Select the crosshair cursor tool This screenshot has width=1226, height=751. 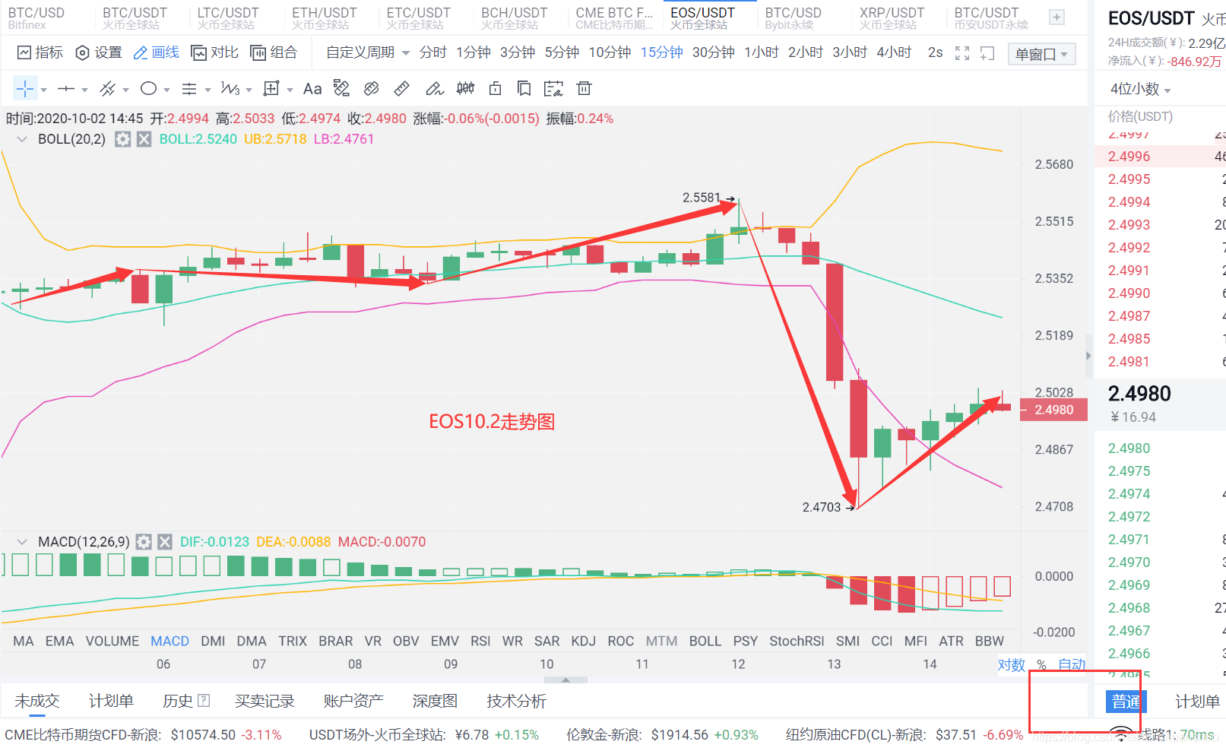point(25,89)
